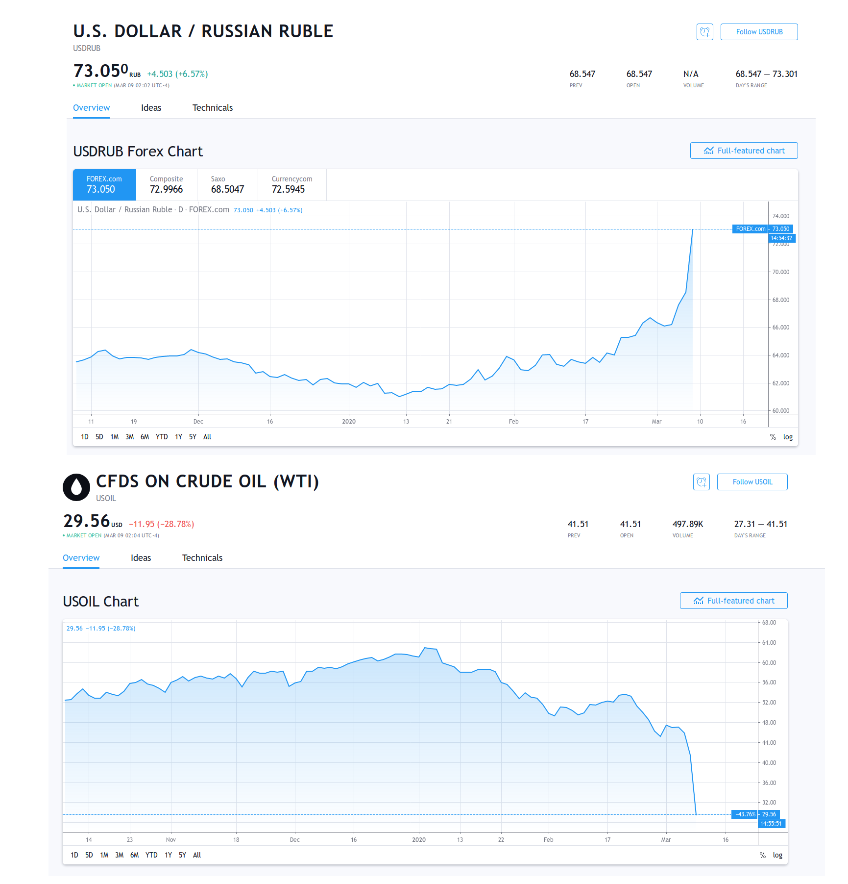Click the crude oil drop logo
Screen dimensions: 848x884
click(x=76, y=487)
